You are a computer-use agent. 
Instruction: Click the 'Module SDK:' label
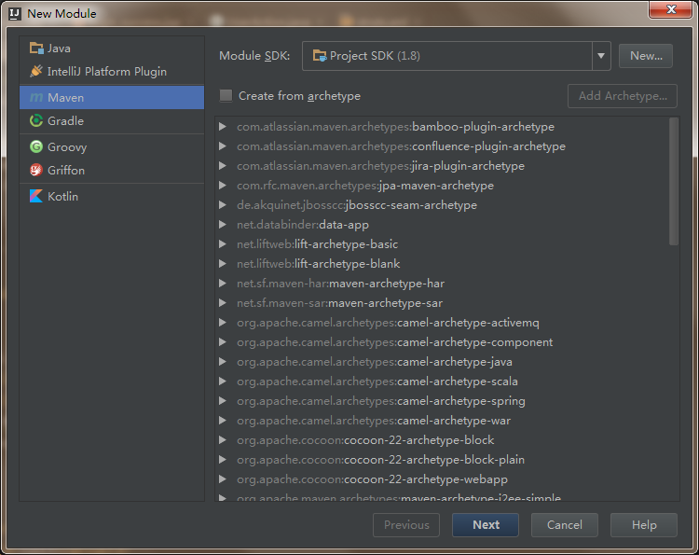pyautogui.click(x=254, y=56)
